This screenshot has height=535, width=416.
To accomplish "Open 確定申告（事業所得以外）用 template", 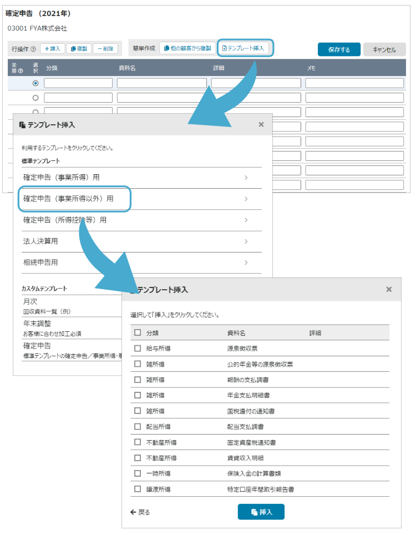I will click(x=74, y=199).
